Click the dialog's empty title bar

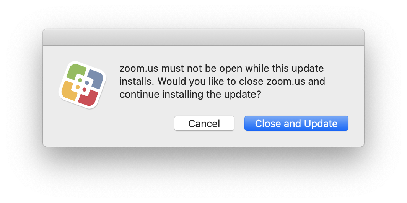203,37
